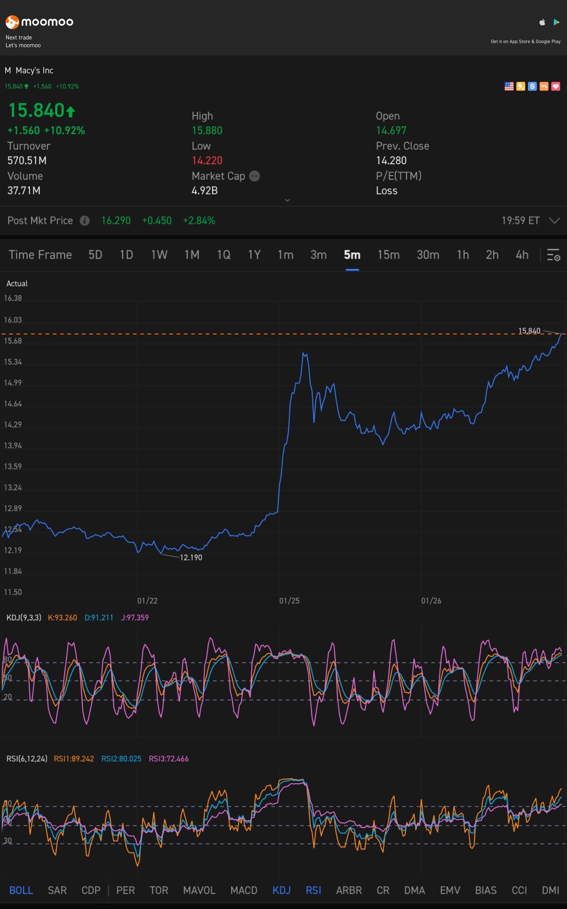Click the orange downtrend arrow icon
The image size is (567, 909).
pyautogui.click(x=544, y=86)
